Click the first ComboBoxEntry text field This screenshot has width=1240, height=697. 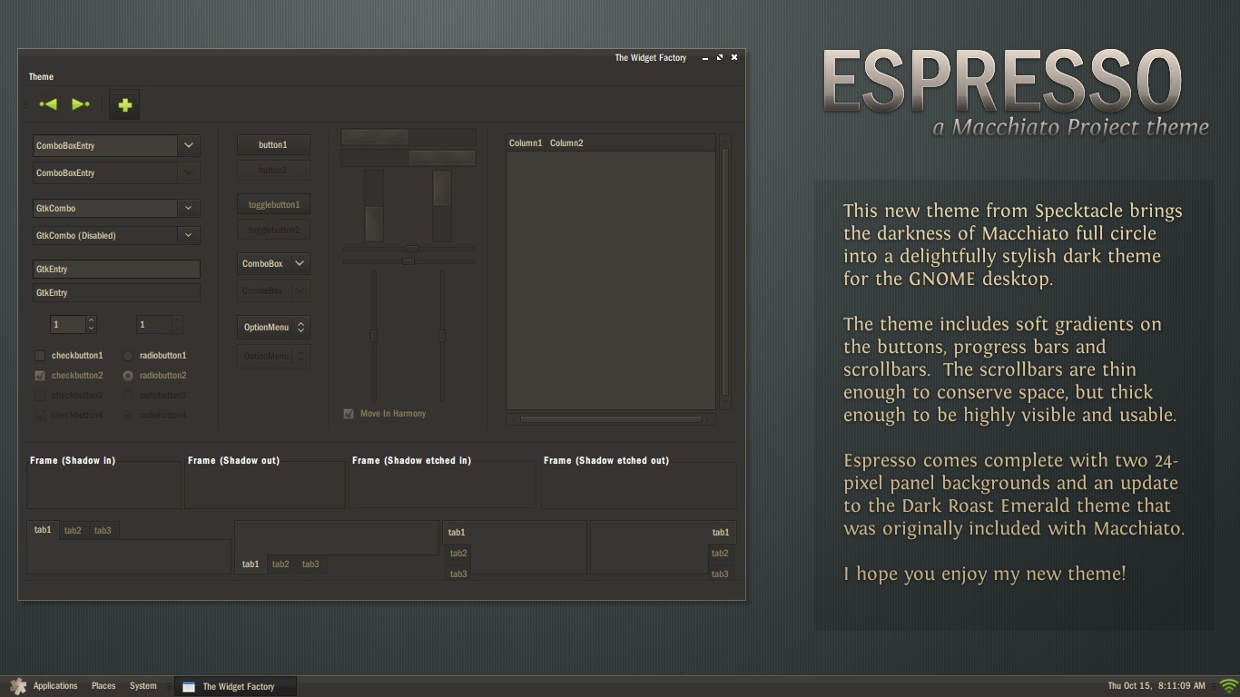pyautogui.click(x=105, y=145)
